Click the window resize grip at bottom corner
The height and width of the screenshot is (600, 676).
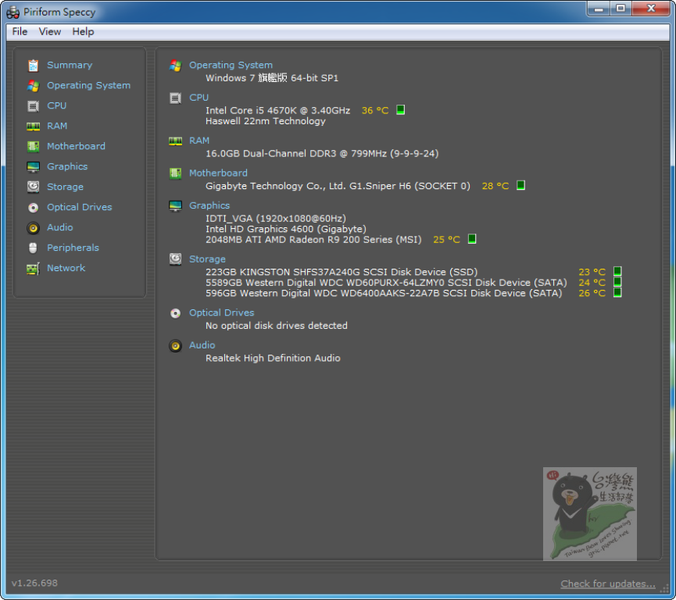(x=664, y=589)
